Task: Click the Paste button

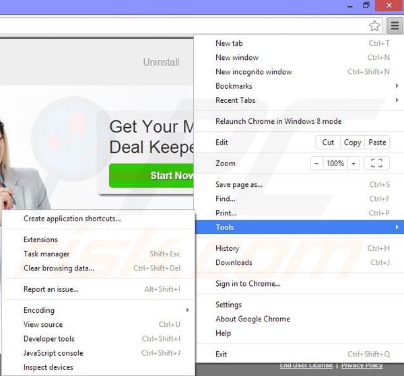Action: point(377,143)
